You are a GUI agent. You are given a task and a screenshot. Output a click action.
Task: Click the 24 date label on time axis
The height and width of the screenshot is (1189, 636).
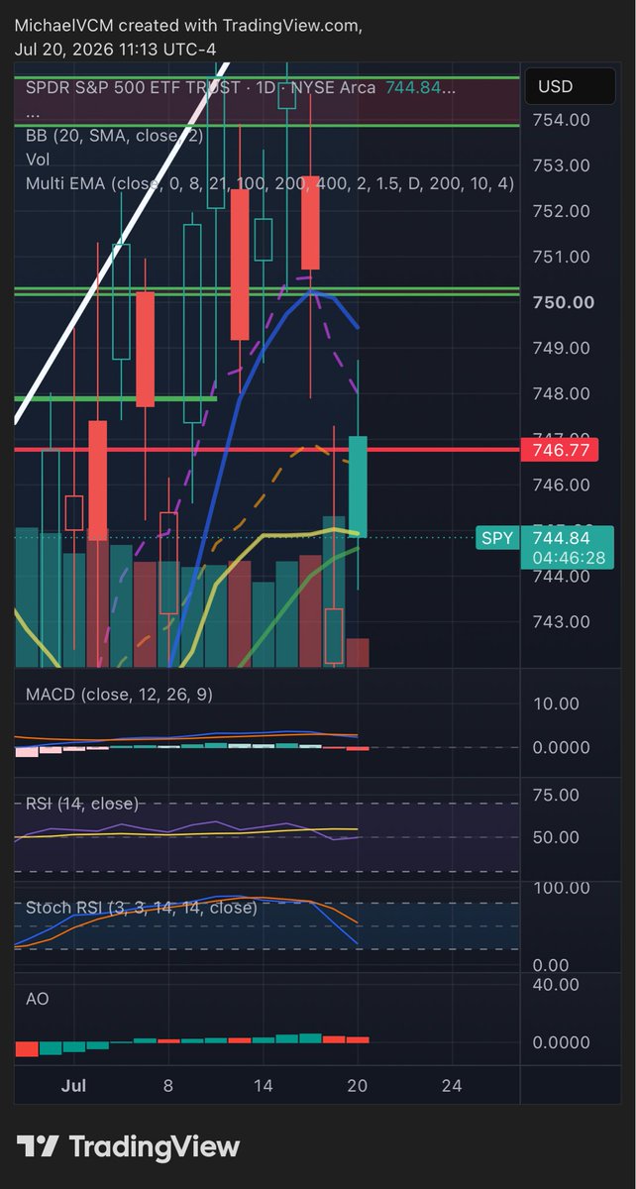pos(452,1085)
